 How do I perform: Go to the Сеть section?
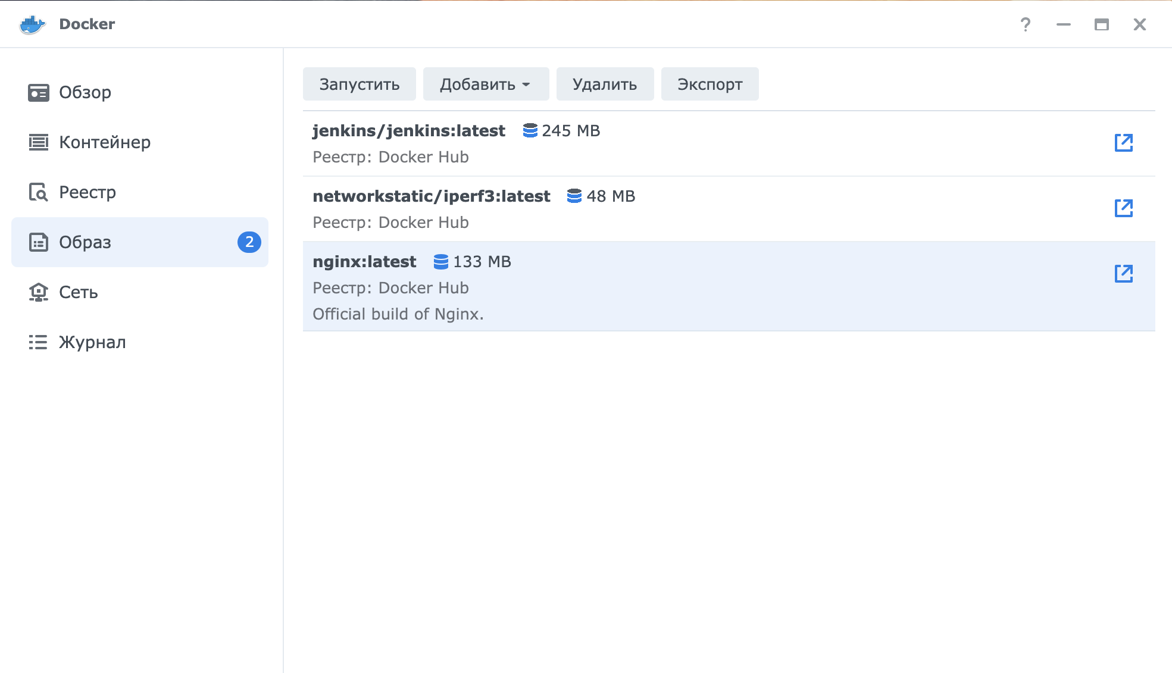pyautogui.click(x=78, y=292)
